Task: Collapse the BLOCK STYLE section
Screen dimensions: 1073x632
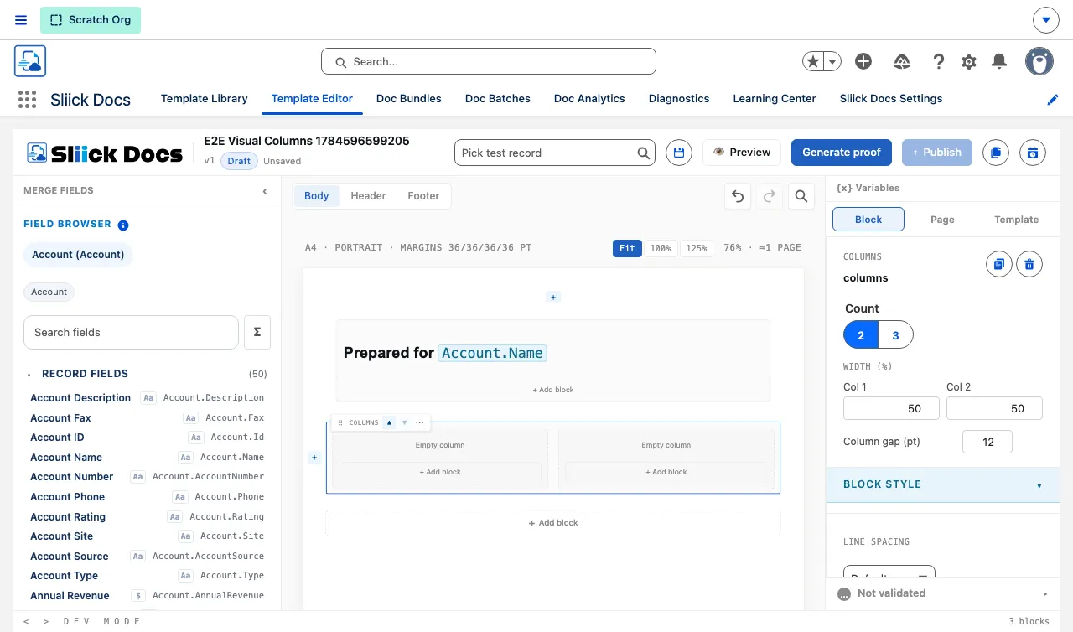Action: pos(943,484)
